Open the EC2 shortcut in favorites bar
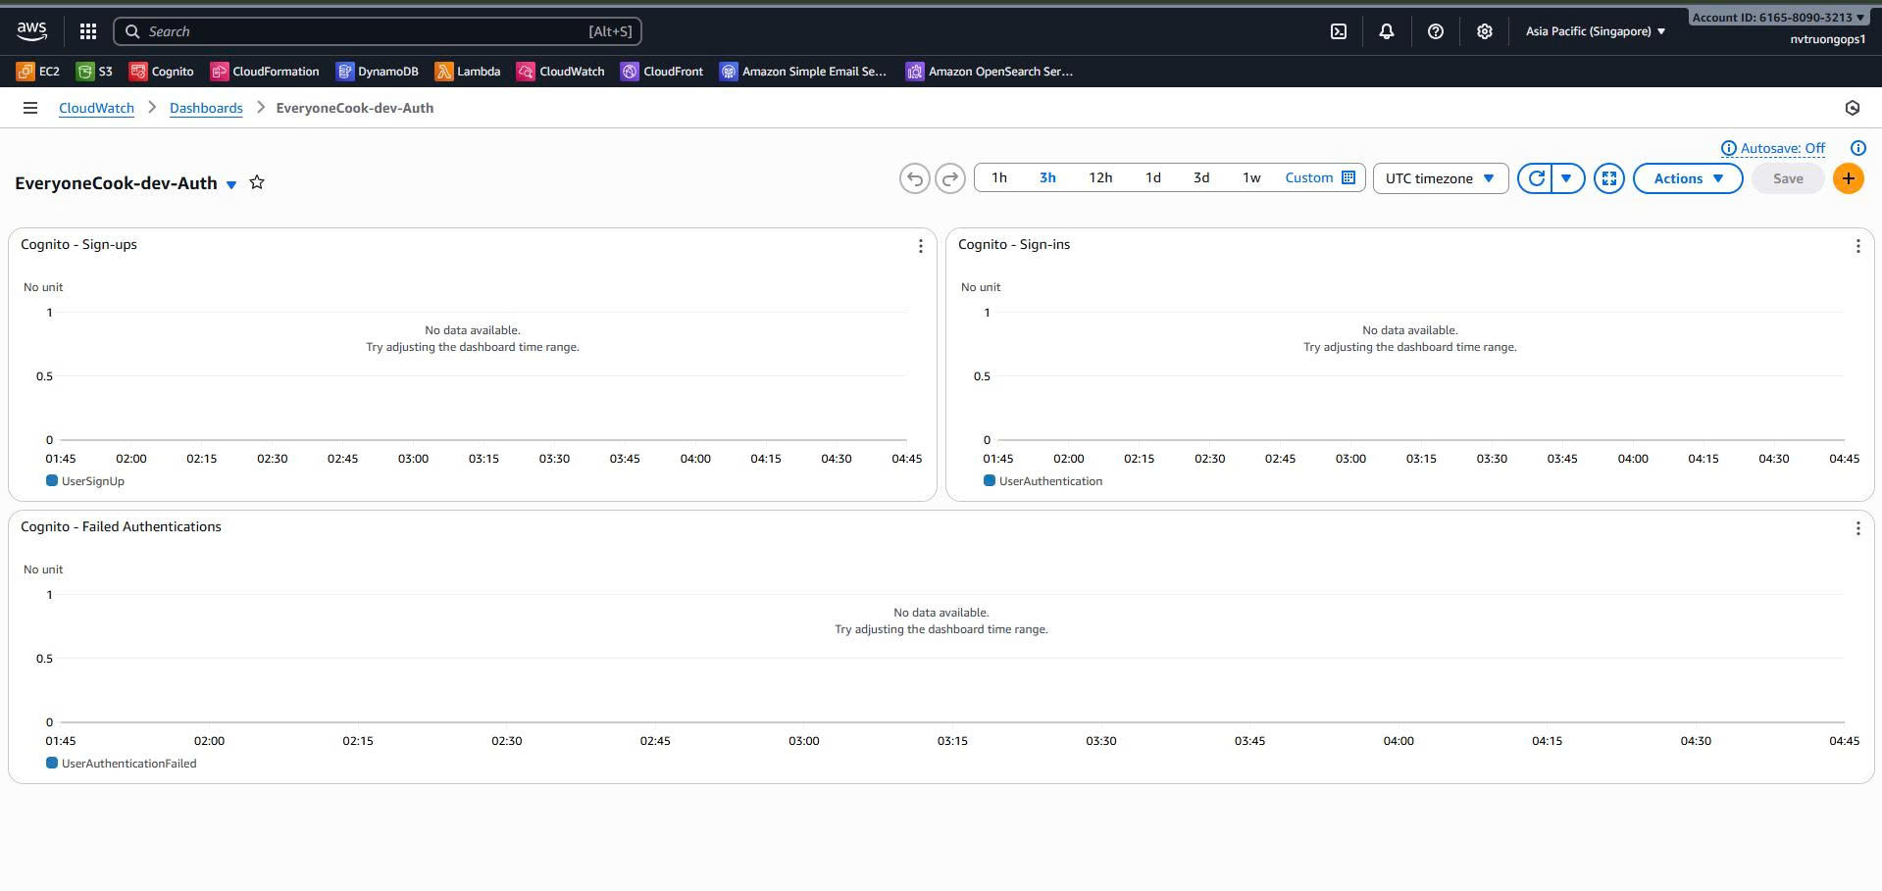This screenshot has height=891, width=1882. pyautogui.click(x=38, y=72)
